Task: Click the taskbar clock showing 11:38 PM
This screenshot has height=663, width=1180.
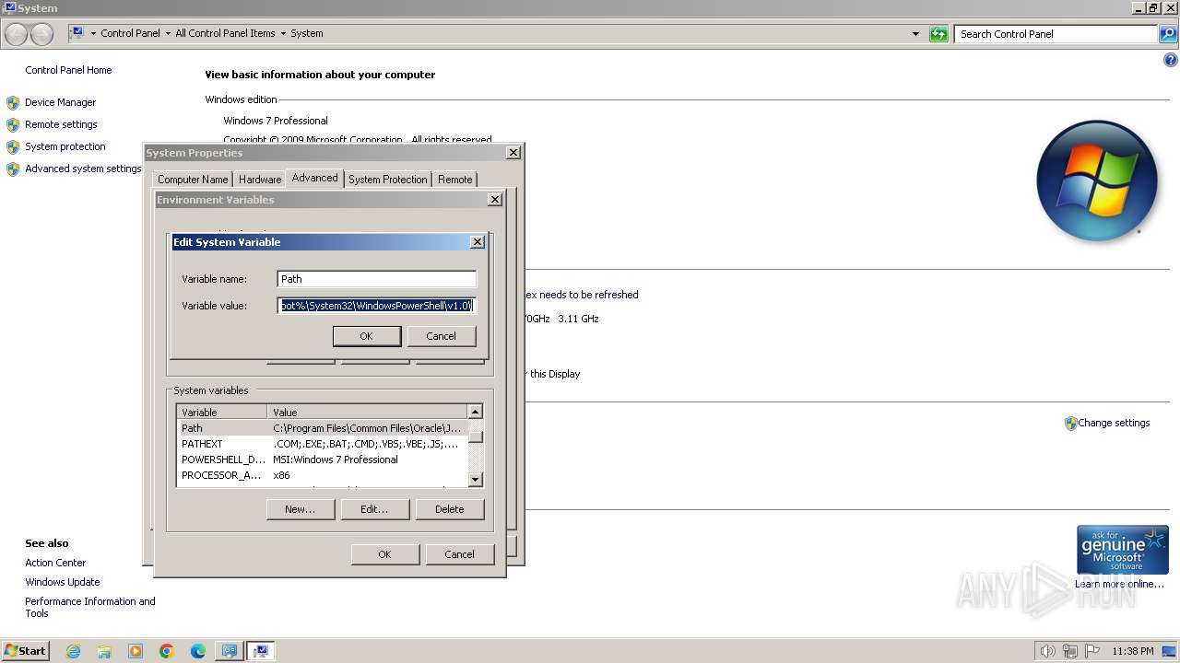Action: coord(1133,651)
